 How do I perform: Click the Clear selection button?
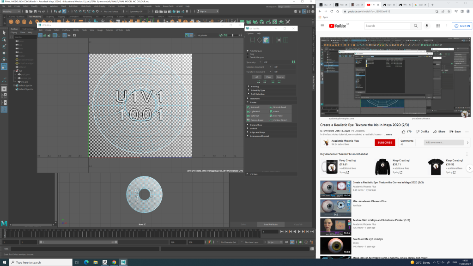(x=268, y=77)
